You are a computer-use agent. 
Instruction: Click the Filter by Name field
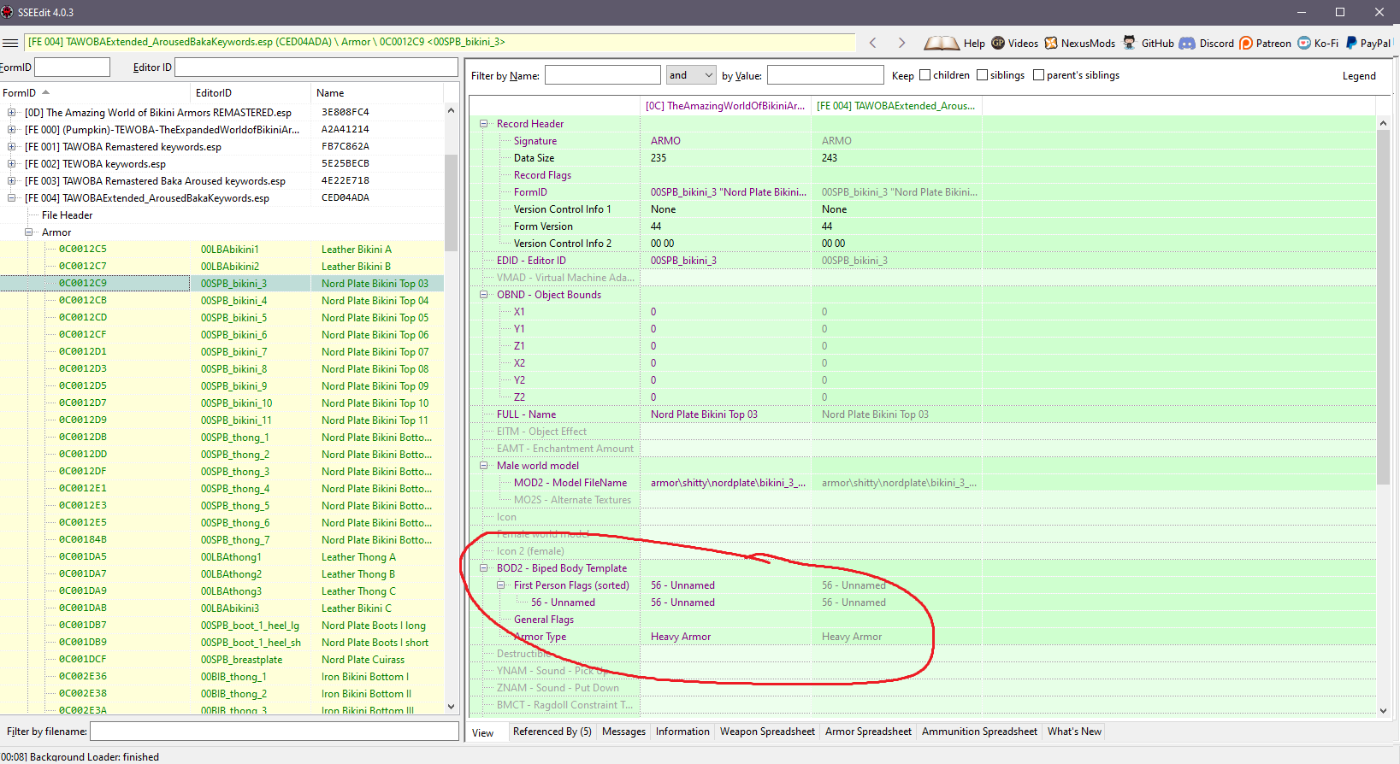click(x=603, y=75)
